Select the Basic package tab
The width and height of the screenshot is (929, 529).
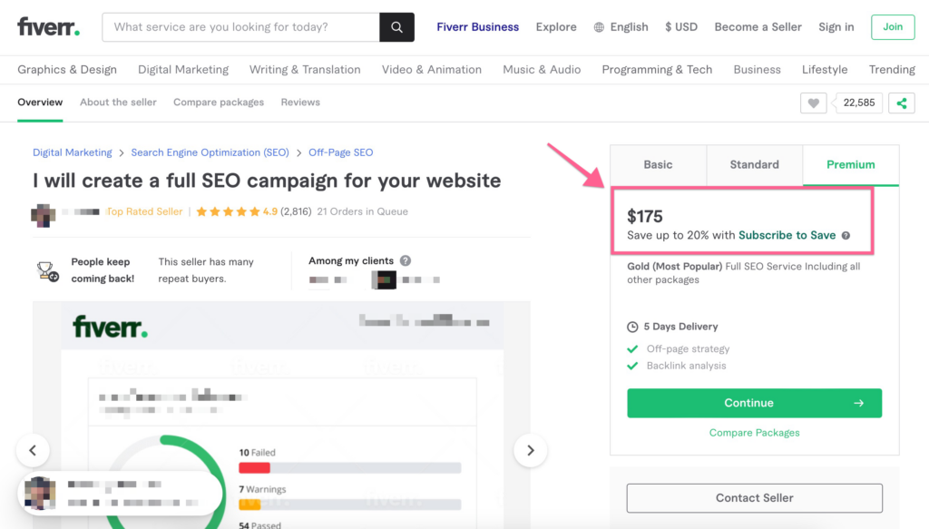[659, 164]
